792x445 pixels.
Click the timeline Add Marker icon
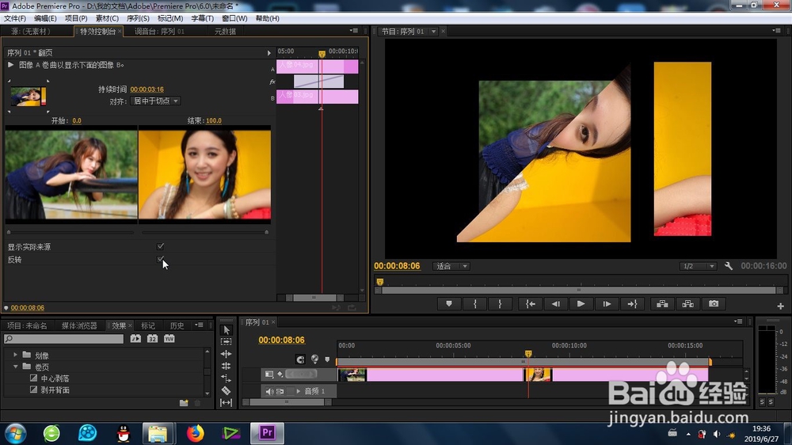[x=327, y=359]
